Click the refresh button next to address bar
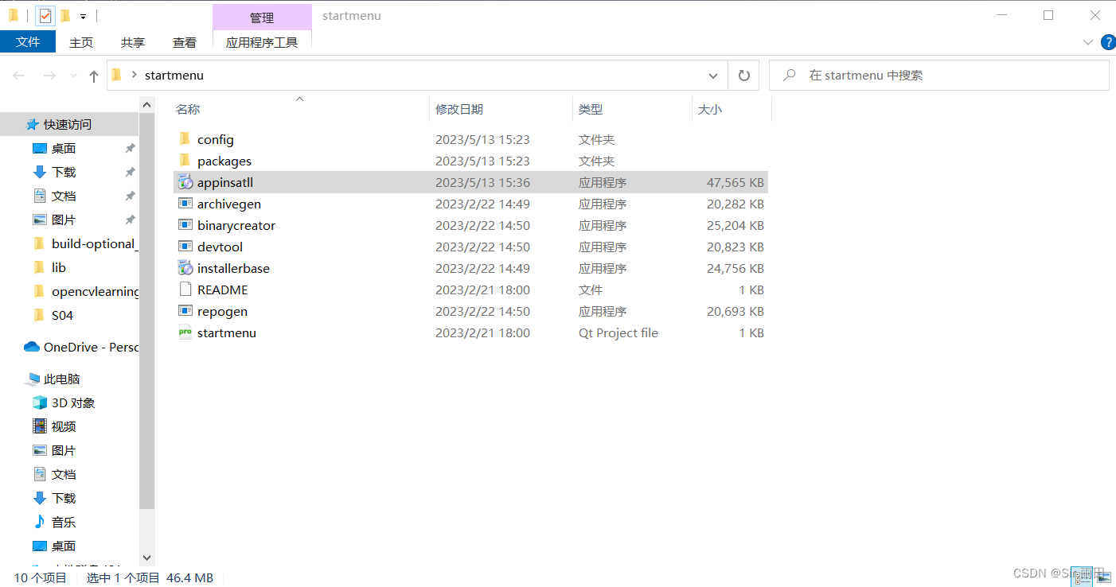This screenshot has width=1116, height=587. 743,75
